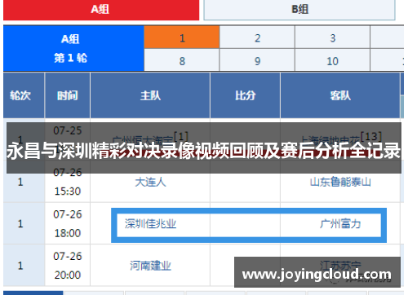Open the 深圳佳兆业 team link
Image resolution: width=408 pixels, height=295 pixels.
point(150,224)
